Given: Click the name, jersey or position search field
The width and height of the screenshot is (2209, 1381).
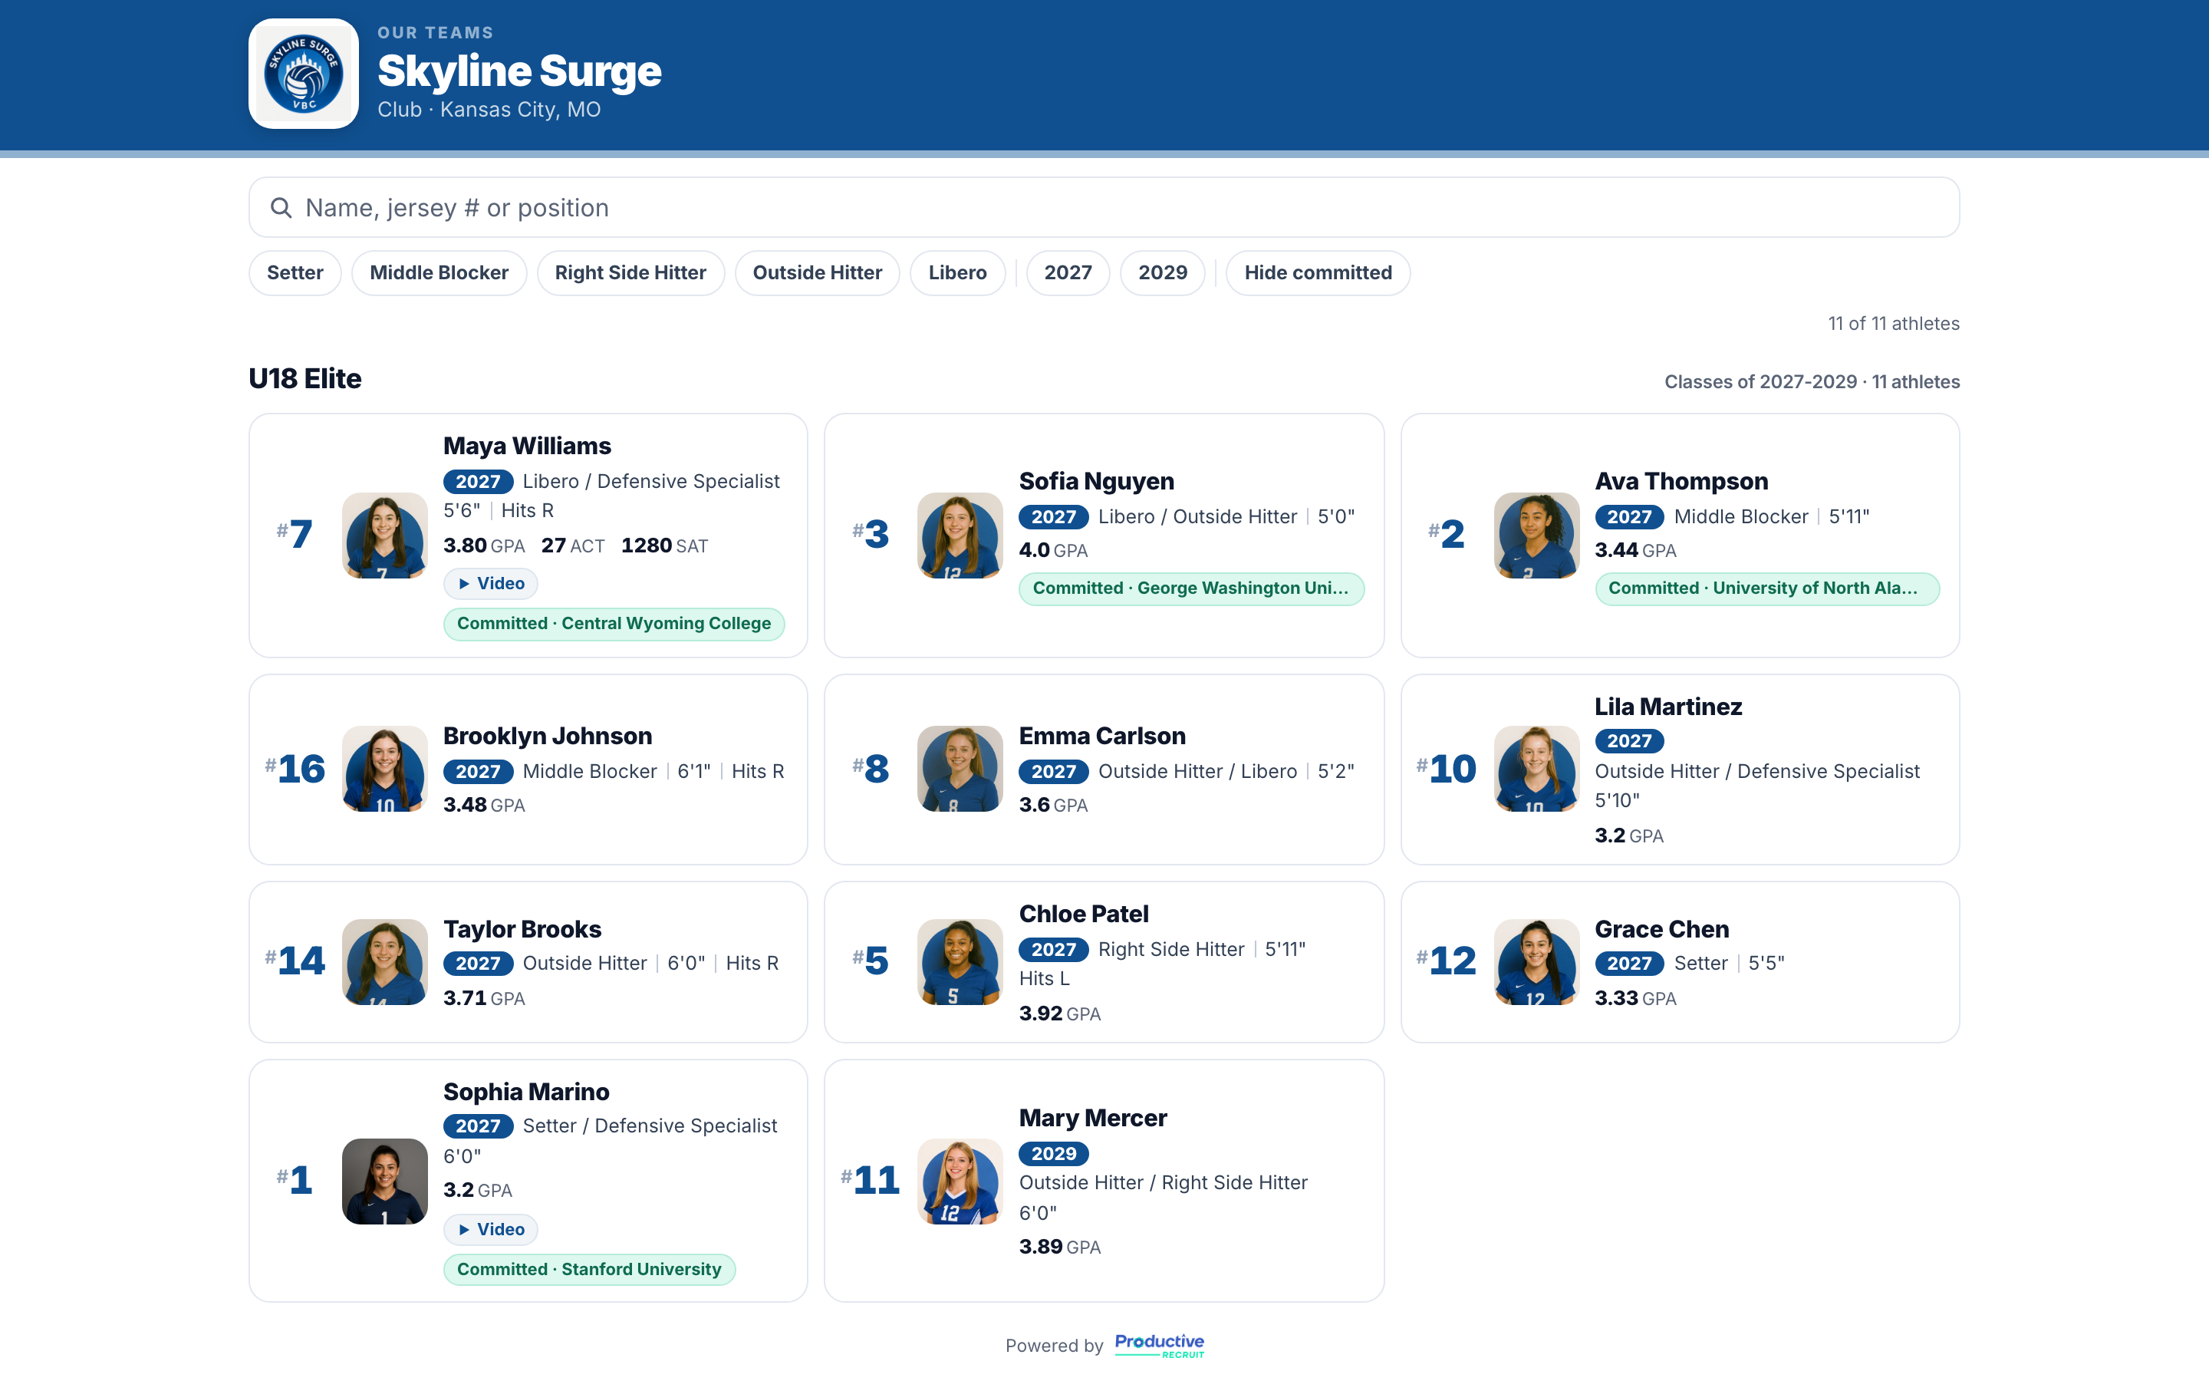Looking at the screenshot, I should point(1104,208).
